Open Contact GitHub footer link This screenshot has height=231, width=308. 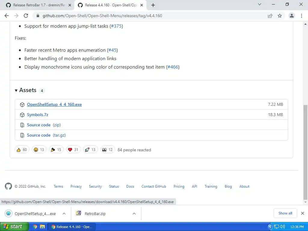[x=154, y=186]
